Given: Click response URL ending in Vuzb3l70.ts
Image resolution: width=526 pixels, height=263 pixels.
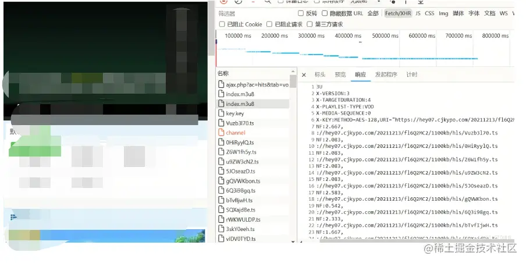Looking at the screenshot, I should point(407,133).
